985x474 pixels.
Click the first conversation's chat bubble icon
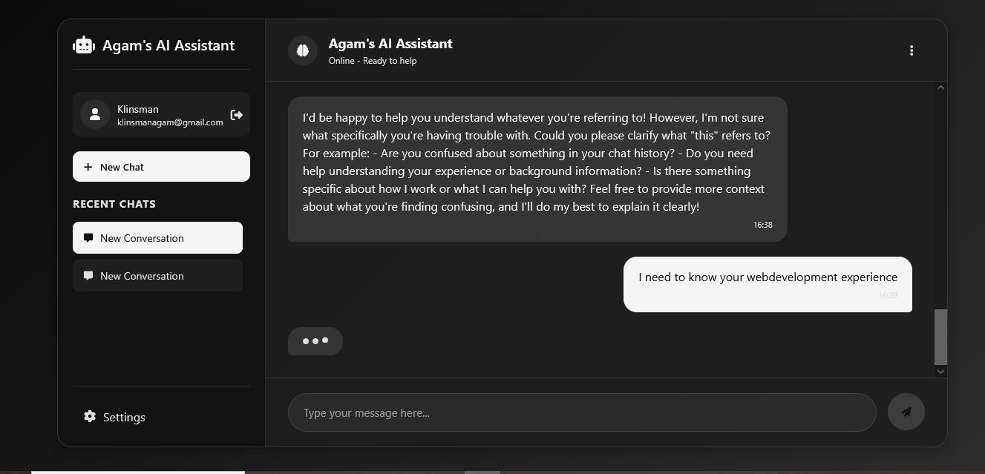tap(88, 237)
